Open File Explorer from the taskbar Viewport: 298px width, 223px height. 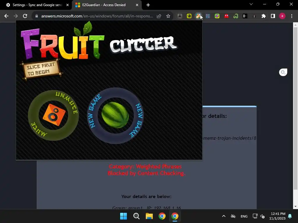point(149,216)
